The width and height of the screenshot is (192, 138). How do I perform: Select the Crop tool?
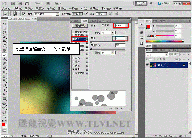(4, 41)
